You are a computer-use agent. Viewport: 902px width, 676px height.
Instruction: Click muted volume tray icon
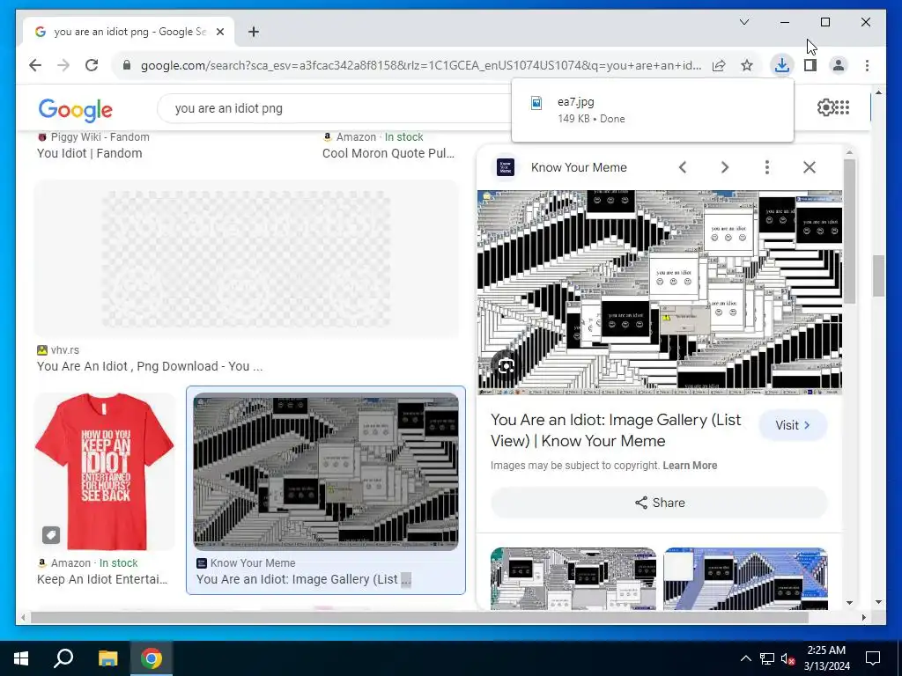[x=788, y=658]
